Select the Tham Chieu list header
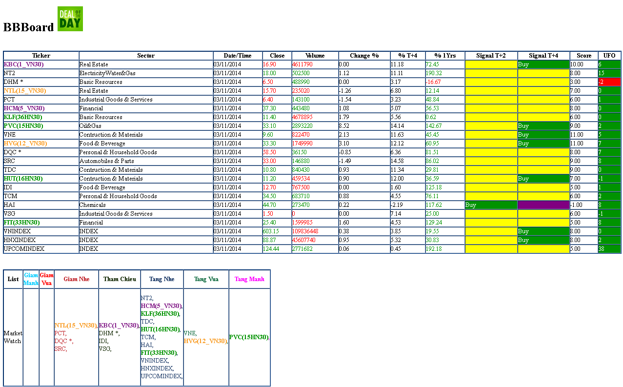623x387 pixels. point(120,279)
